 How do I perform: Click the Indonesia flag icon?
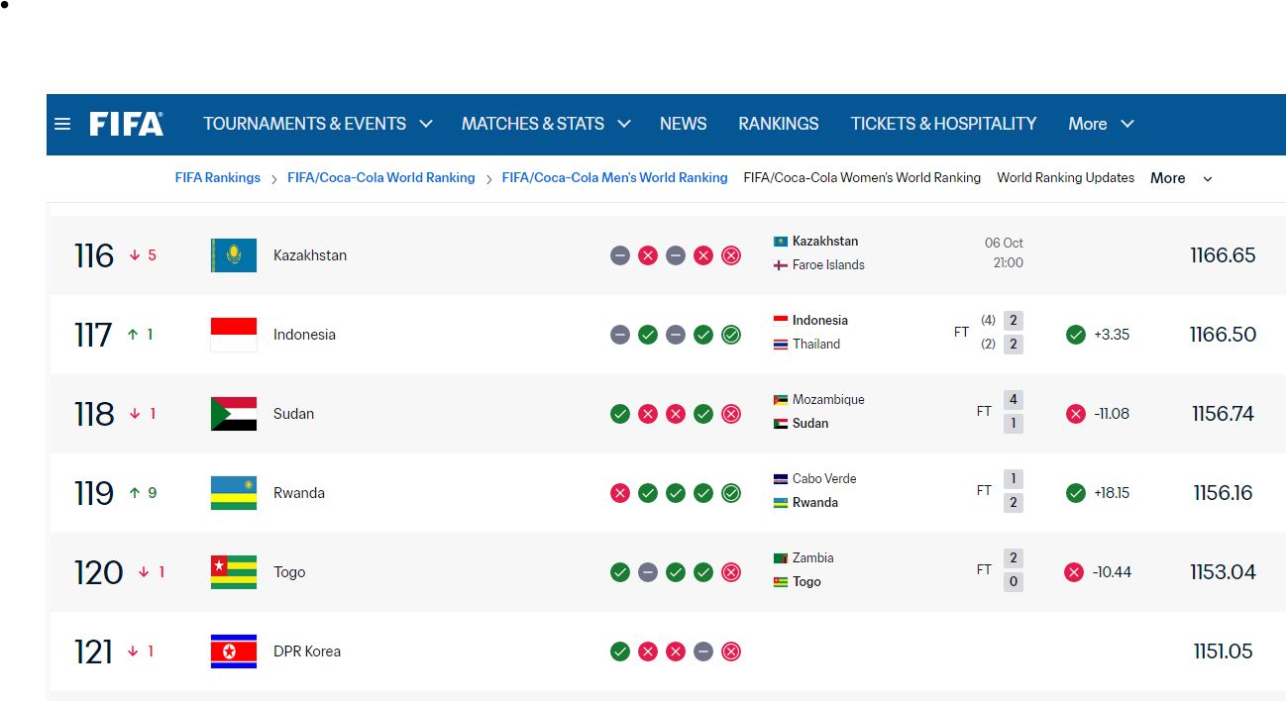pyautogui.click(x=234, y=335)
